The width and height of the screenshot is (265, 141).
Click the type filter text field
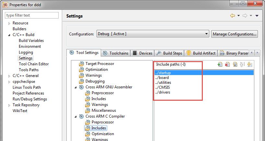tap(32, 15)
